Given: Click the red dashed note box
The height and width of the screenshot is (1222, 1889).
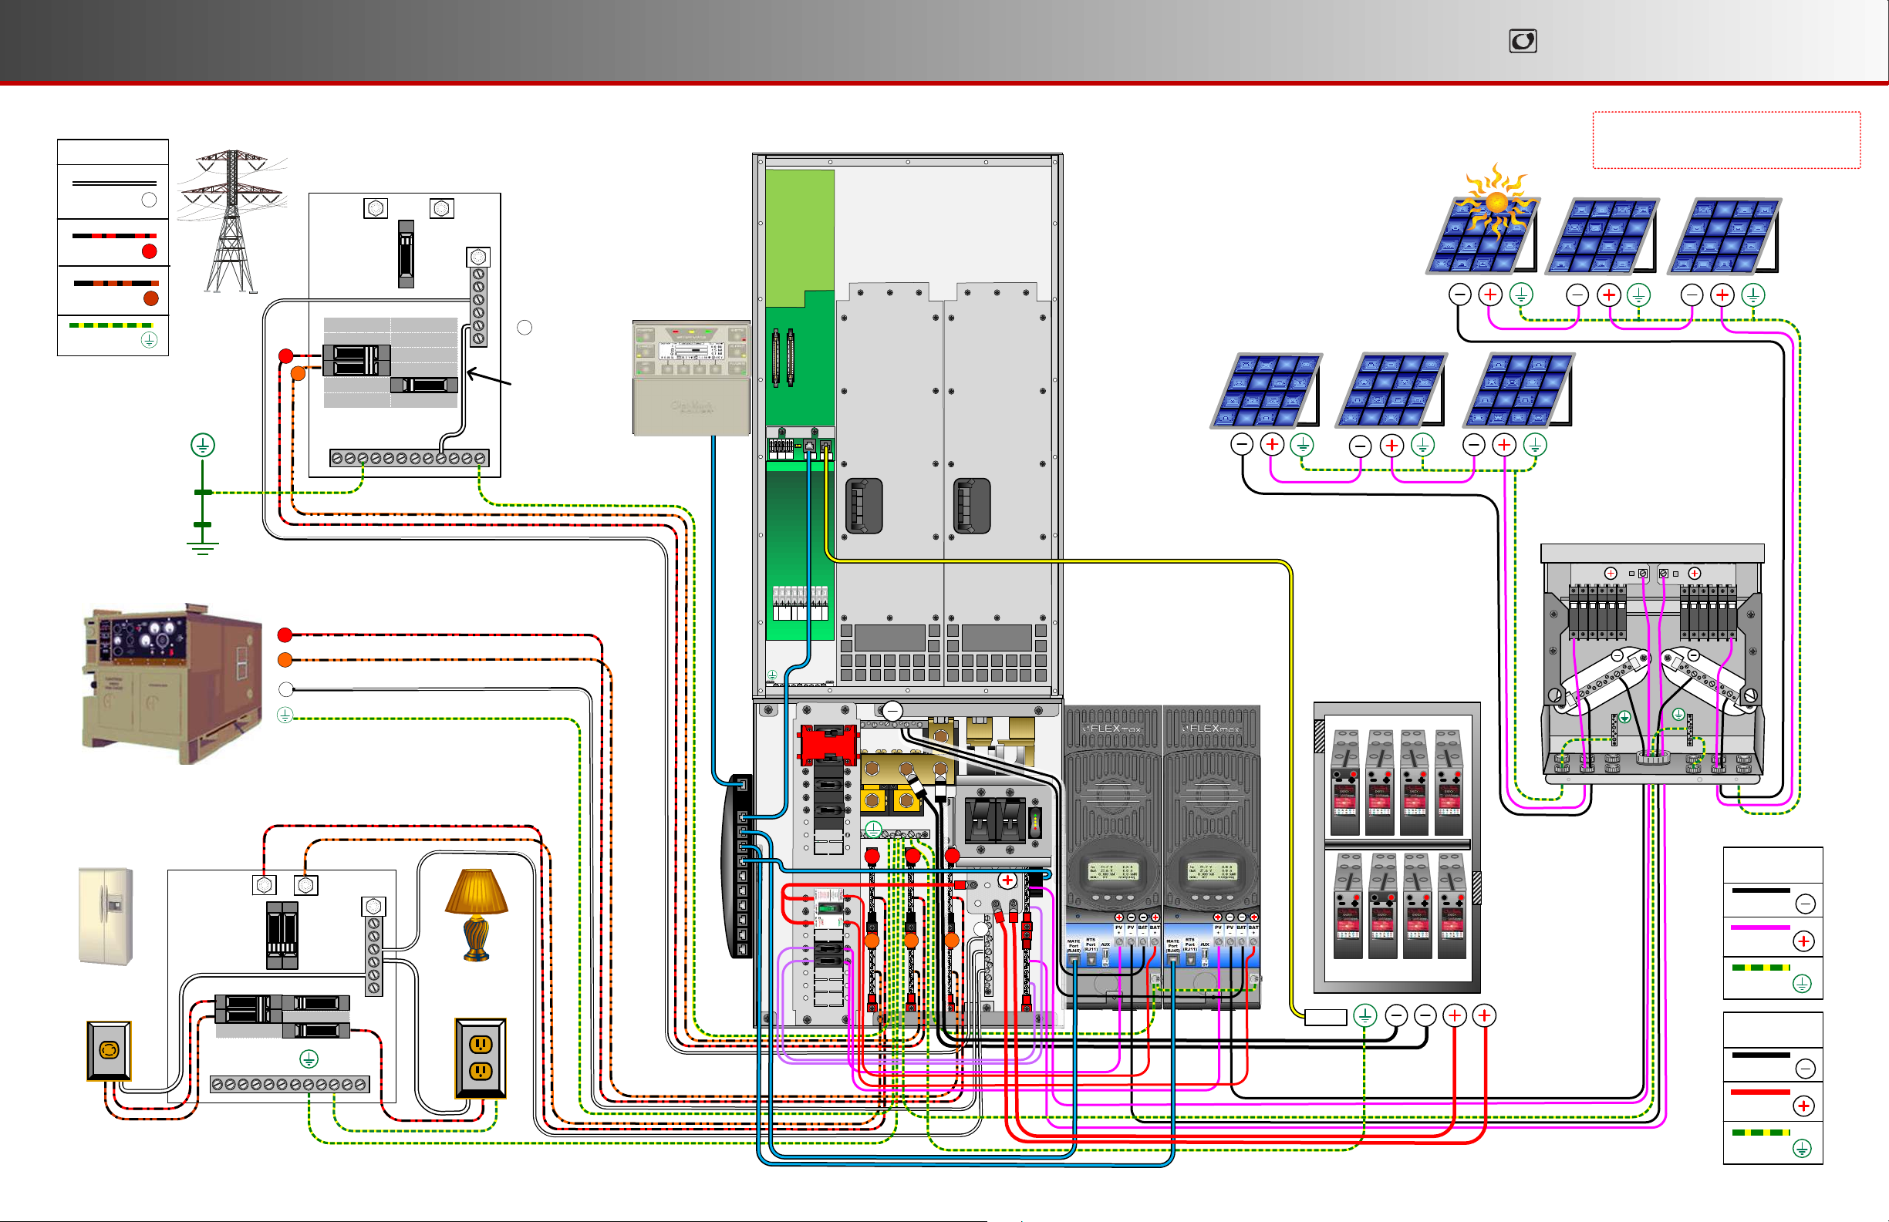Looking at the screenshot, I should (1725, 140).
